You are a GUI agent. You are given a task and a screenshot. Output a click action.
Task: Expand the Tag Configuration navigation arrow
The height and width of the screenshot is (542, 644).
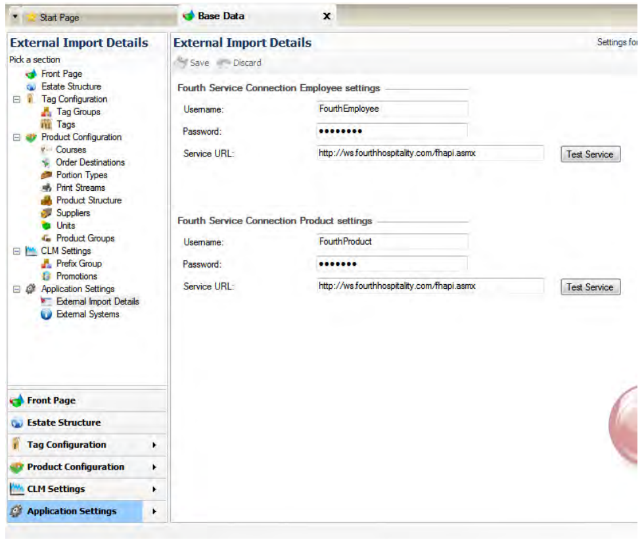(154, 445)
